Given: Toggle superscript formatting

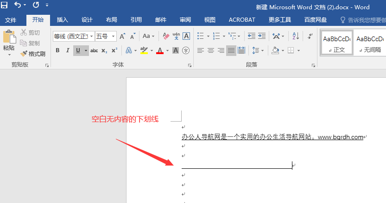Looking at the screenshot, I should (x=114, y=50).
